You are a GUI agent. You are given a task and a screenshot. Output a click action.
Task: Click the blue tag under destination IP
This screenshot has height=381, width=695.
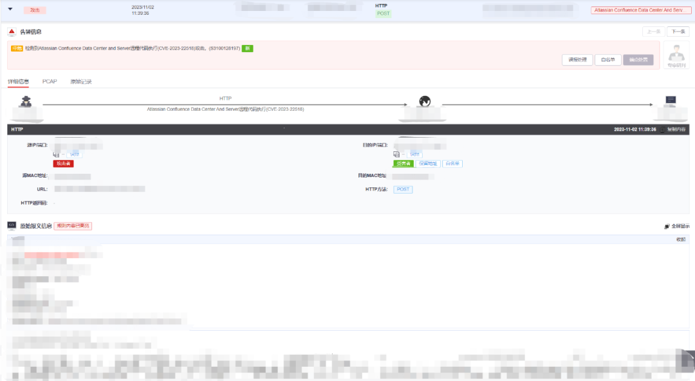tap(415, 154)
